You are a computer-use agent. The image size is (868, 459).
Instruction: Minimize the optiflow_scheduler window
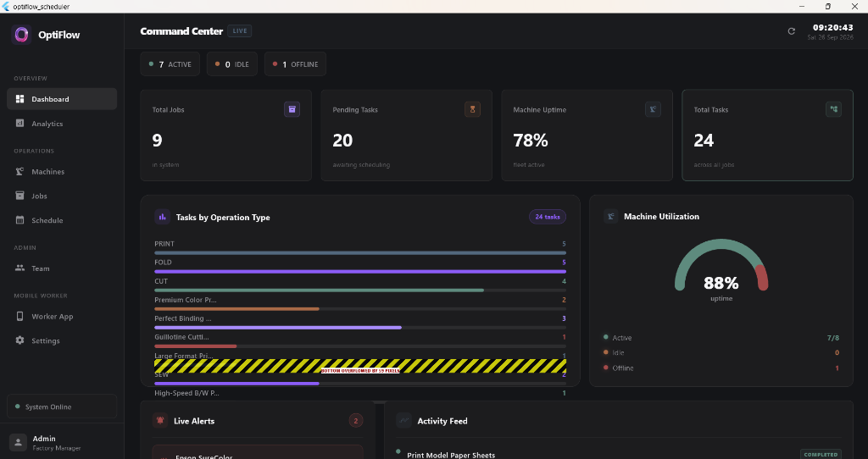[802, 7]
